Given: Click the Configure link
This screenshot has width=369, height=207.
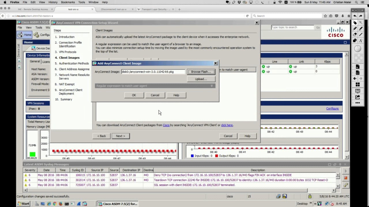Looking at the screenshot, I should [x=332, y=108].
